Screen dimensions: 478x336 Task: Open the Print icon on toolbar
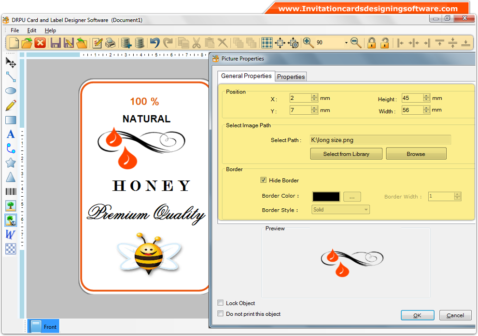pyautogui.click(x=110, y=42)
